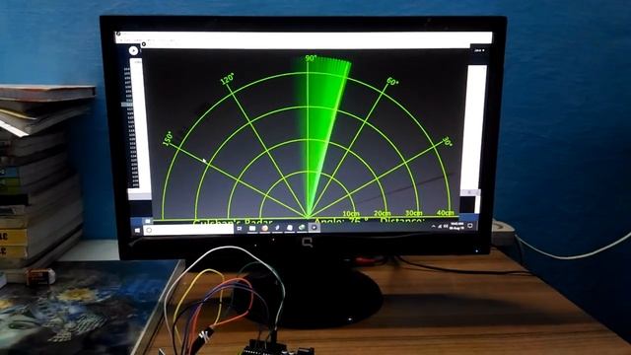Open File Explorer from the taskbar
The image size is (631, 355).
pos(252,228)
